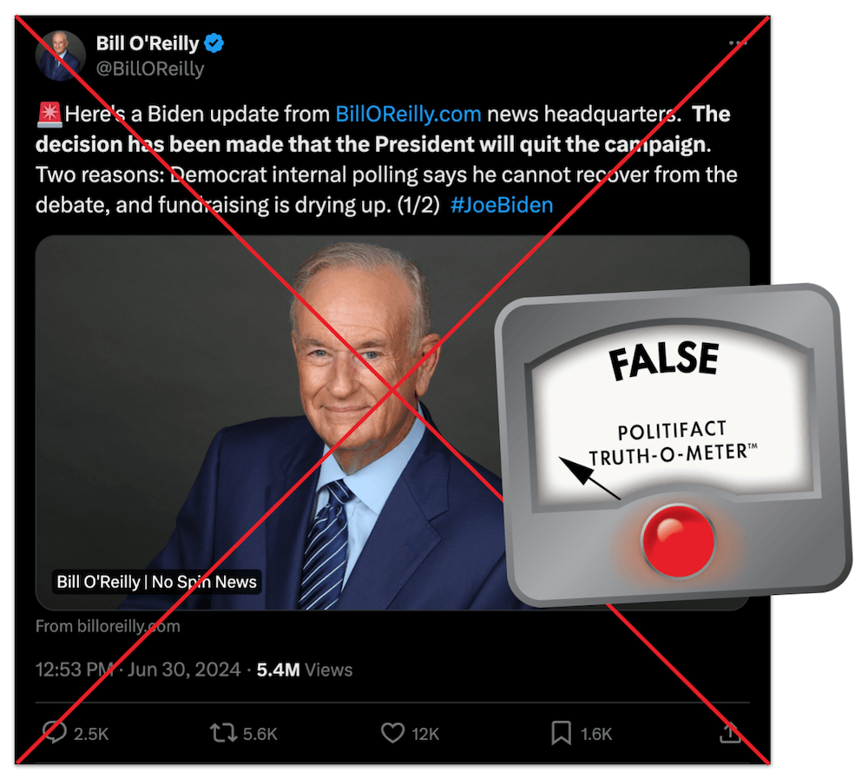Click the blue verified checkmark badge
This screenshot has height=779, width=868.
tap(214, 43)
